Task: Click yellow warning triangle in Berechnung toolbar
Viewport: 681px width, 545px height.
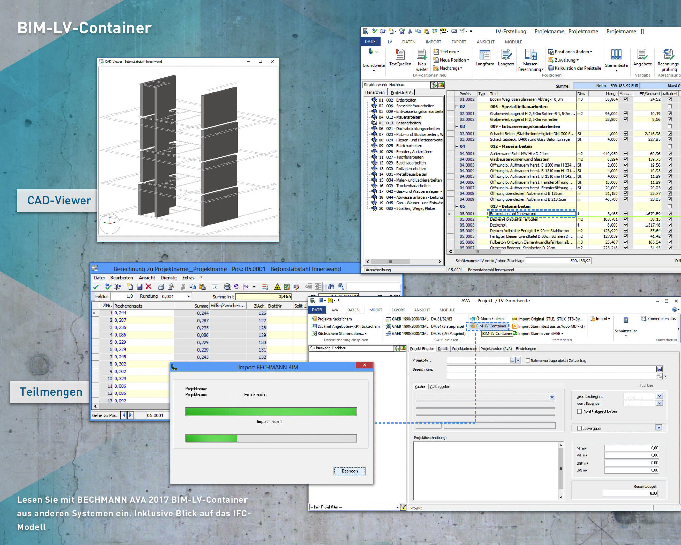Action: click(278, 287)
